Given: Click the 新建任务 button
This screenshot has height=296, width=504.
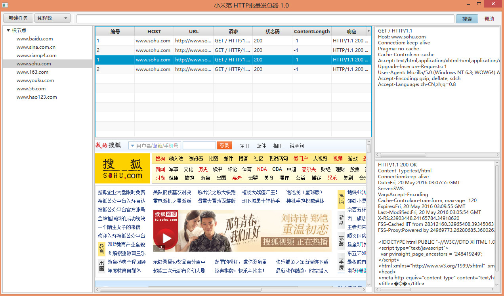Looking at the screenshot, I should click(x=18, y=18).
